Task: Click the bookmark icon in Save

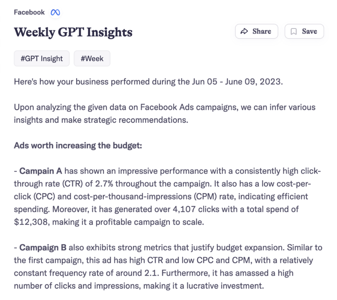Action: coord(294,32)
